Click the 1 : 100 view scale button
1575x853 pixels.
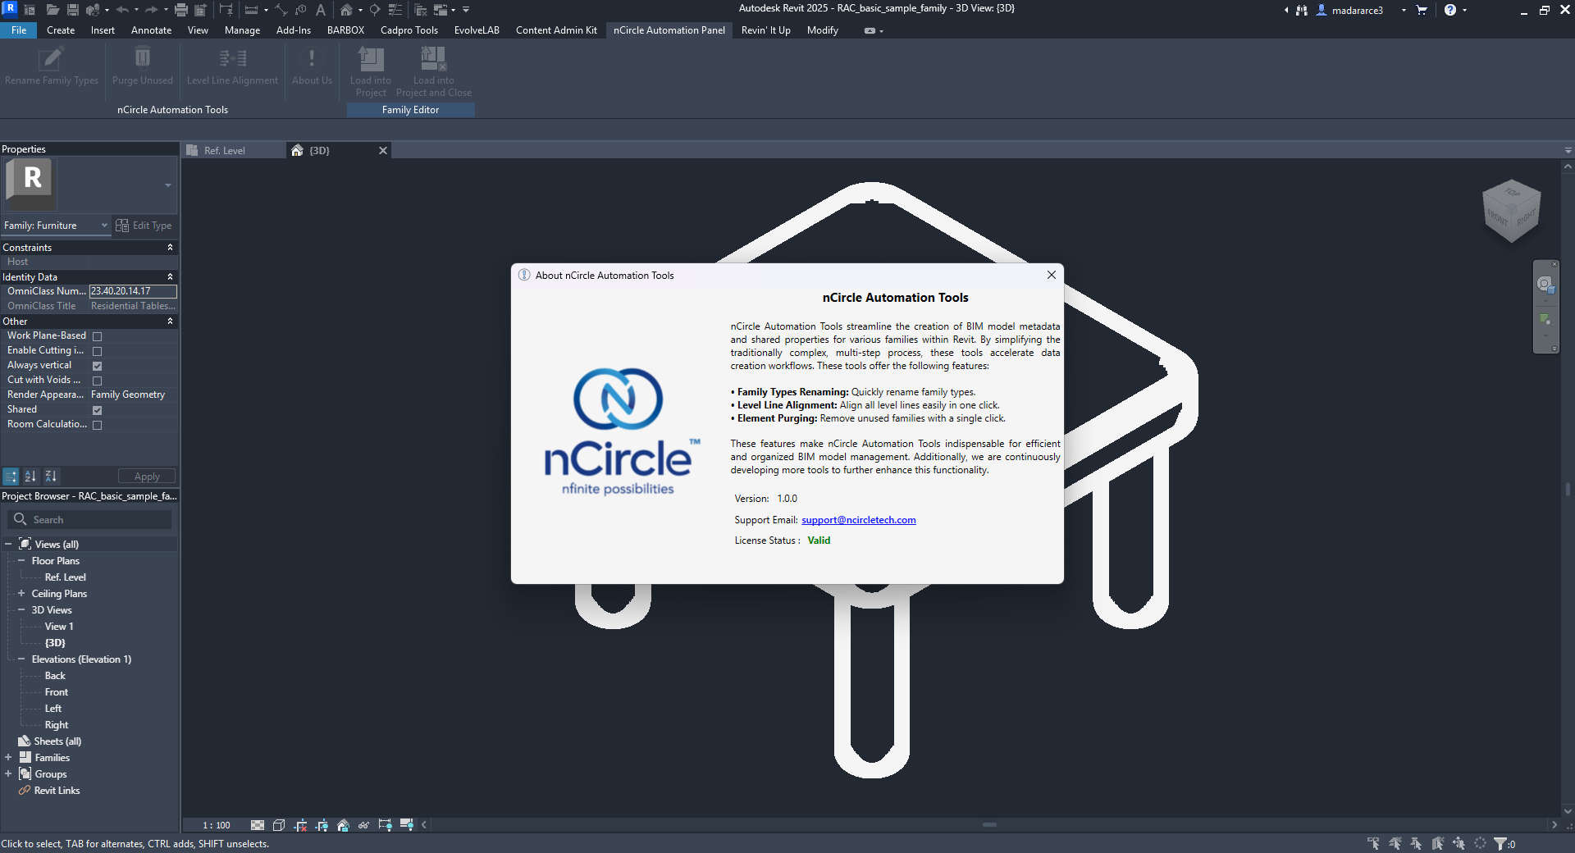(217, 825)
